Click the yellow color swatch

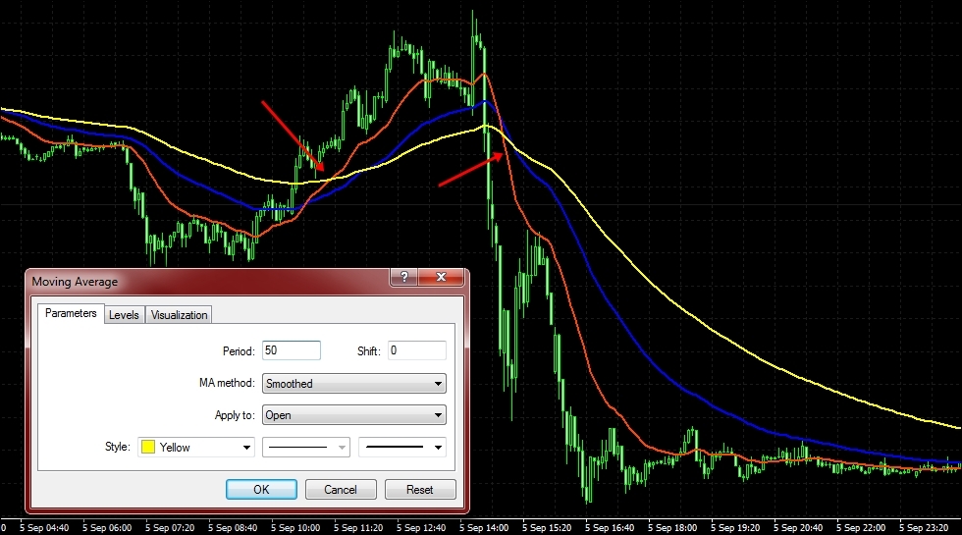pyautogui.click(x=148, y=448)
